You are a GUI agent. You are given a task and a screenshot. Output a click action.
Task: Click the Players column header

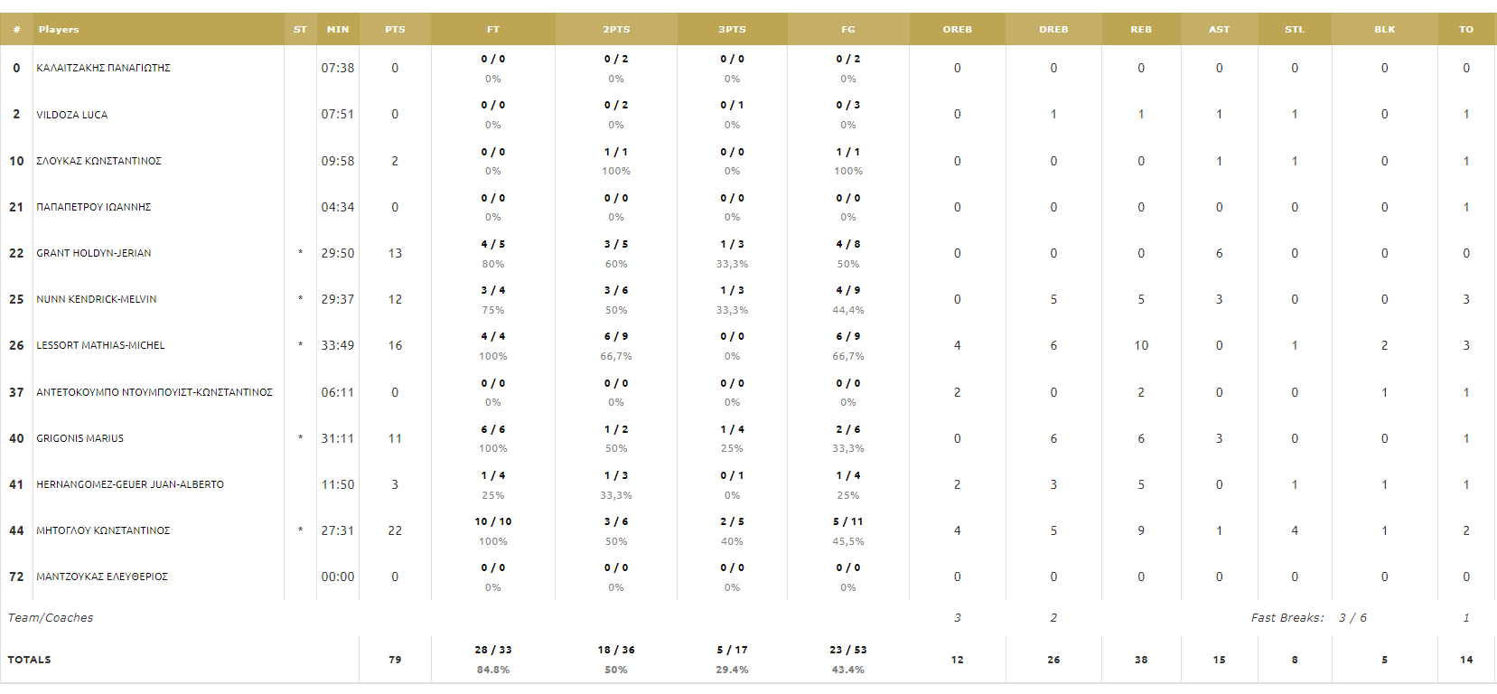pos(59,29)
